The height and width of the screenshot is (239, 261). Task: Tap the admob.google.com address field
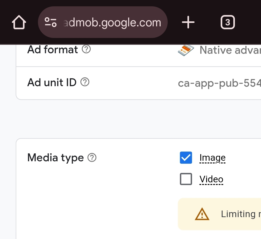pos(112,22)
